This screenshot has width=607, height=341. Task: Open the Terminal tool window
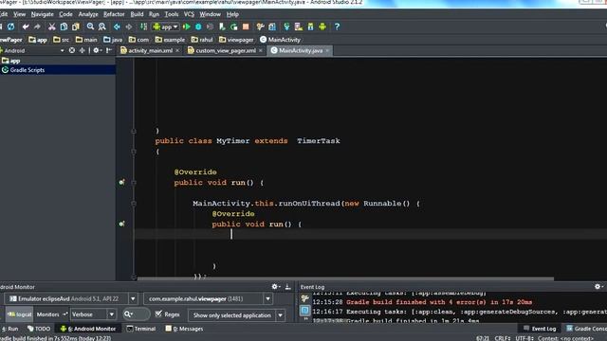pyautogui.click(x=141, y=329)
